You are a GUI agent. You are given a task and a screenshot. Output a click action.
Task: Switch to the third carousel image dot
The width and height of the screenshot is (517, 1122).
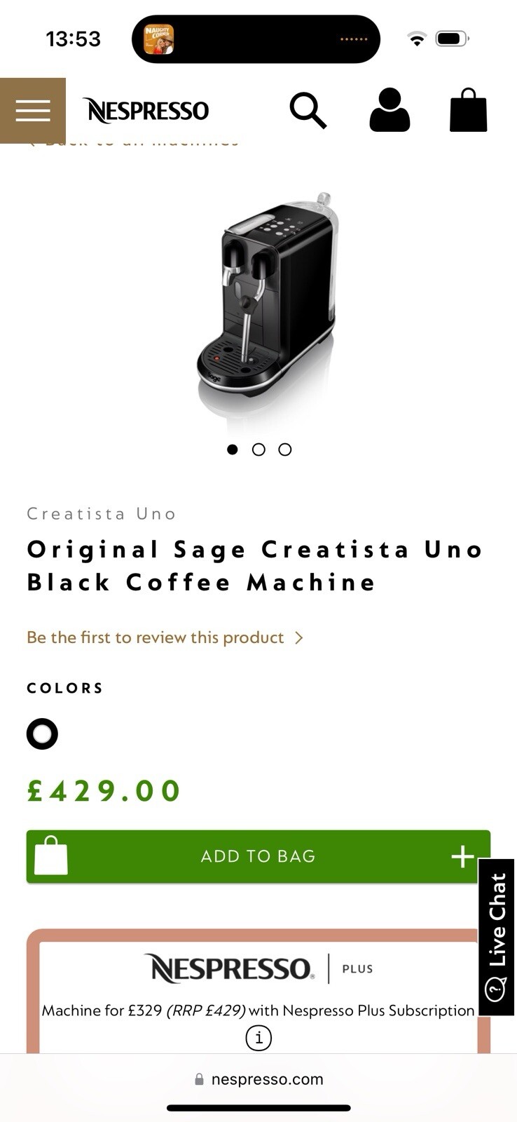tap(284, 450)
